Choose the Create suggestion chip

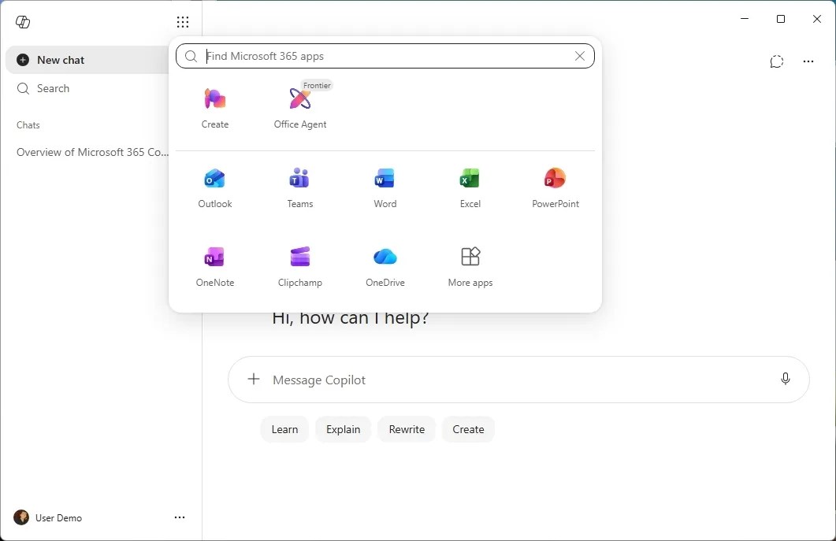click(469, 430)
